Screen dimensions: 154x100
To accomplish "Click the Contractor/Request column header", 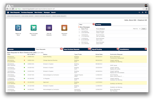I will (x=116, y=54).
